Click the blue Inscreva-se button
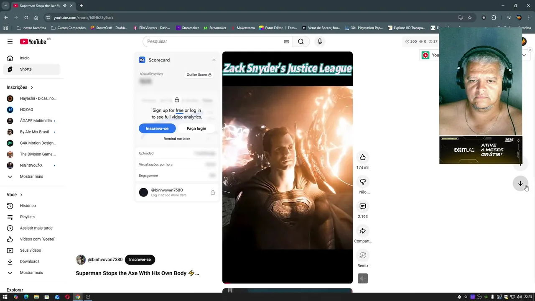Screen dimensions: 535x301 click(157, 128)
